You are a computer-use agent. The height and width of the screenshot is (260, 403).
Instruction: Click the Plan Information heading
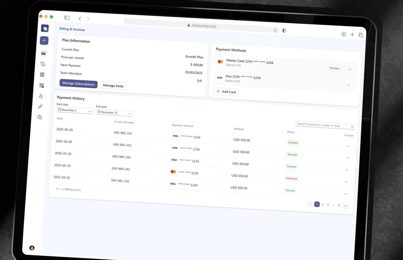(76, 41)
